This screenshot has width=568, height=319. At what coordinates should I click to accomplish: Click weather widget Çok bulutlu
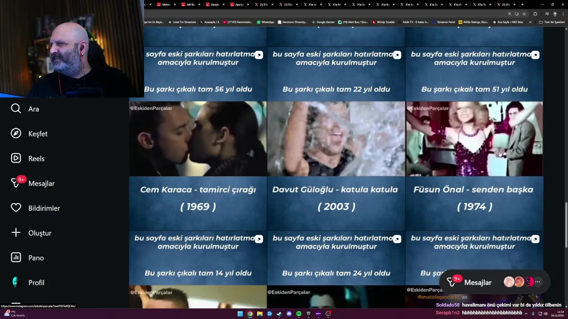click(14, 314)
